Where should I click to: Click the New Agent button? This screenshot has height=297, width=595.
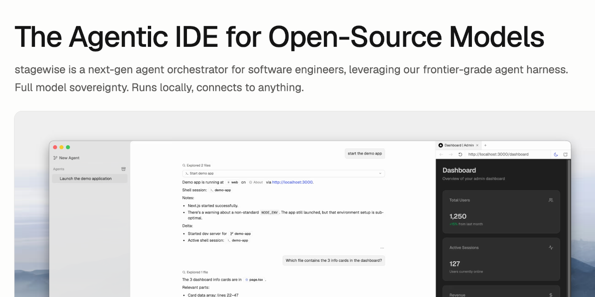click(66, 158)
